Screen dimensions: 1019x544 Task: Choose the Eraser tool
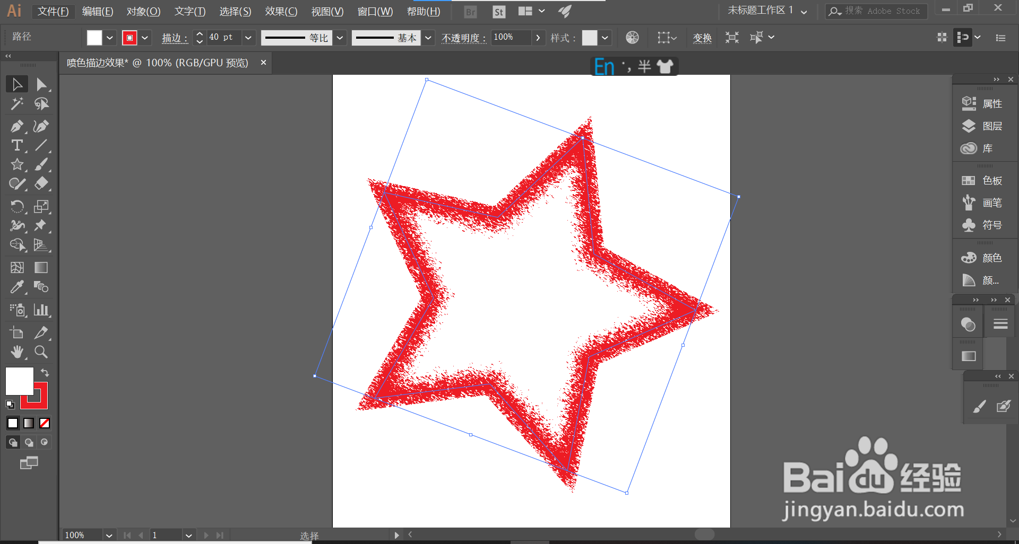[x=41, y=183]
